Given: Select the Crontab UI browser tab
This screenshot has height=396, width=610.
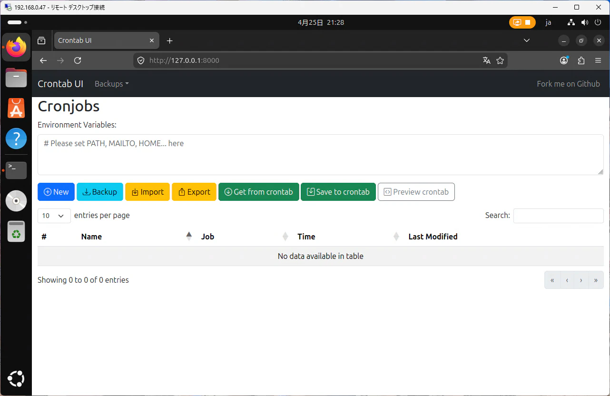Looking at the screenshot, I should tap(107, 40).
